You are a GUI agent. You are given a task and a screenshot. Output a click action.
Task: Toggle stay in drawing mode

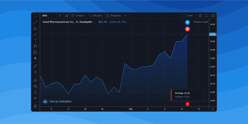[35, 86]
